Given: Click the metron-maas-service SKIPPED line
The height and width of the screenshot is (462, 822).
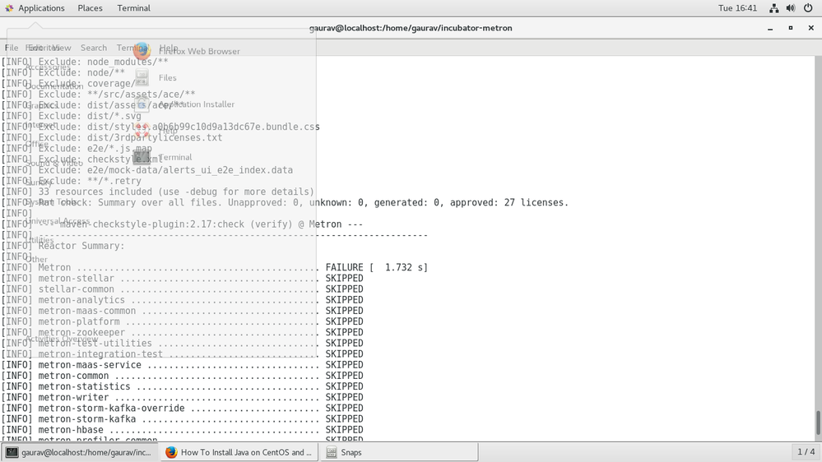Looking at the screenshot, I should point(183,365).
